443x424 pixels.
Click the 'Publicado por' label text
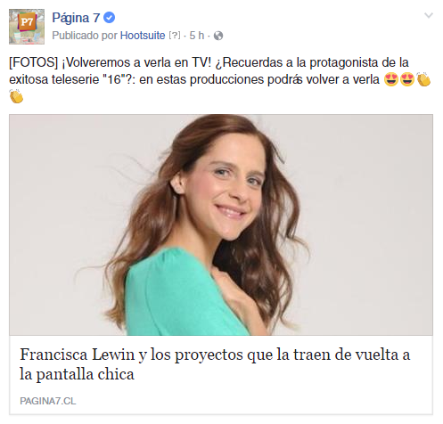[x=85, y=36]
